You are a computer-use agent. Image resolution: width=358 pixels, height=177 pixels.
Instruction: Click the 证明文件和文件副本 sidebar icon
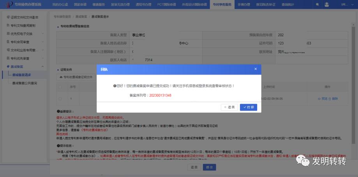coord(8,17)
